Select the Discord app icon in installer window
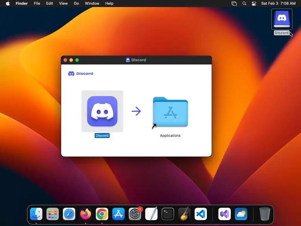Viewport: 301px width, 226px height. point(102,111)
